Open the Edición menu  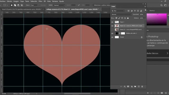[x=10, y=1]
